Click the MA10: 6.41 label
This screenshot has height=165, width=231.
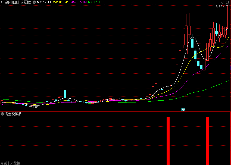[x=61, y=2]
